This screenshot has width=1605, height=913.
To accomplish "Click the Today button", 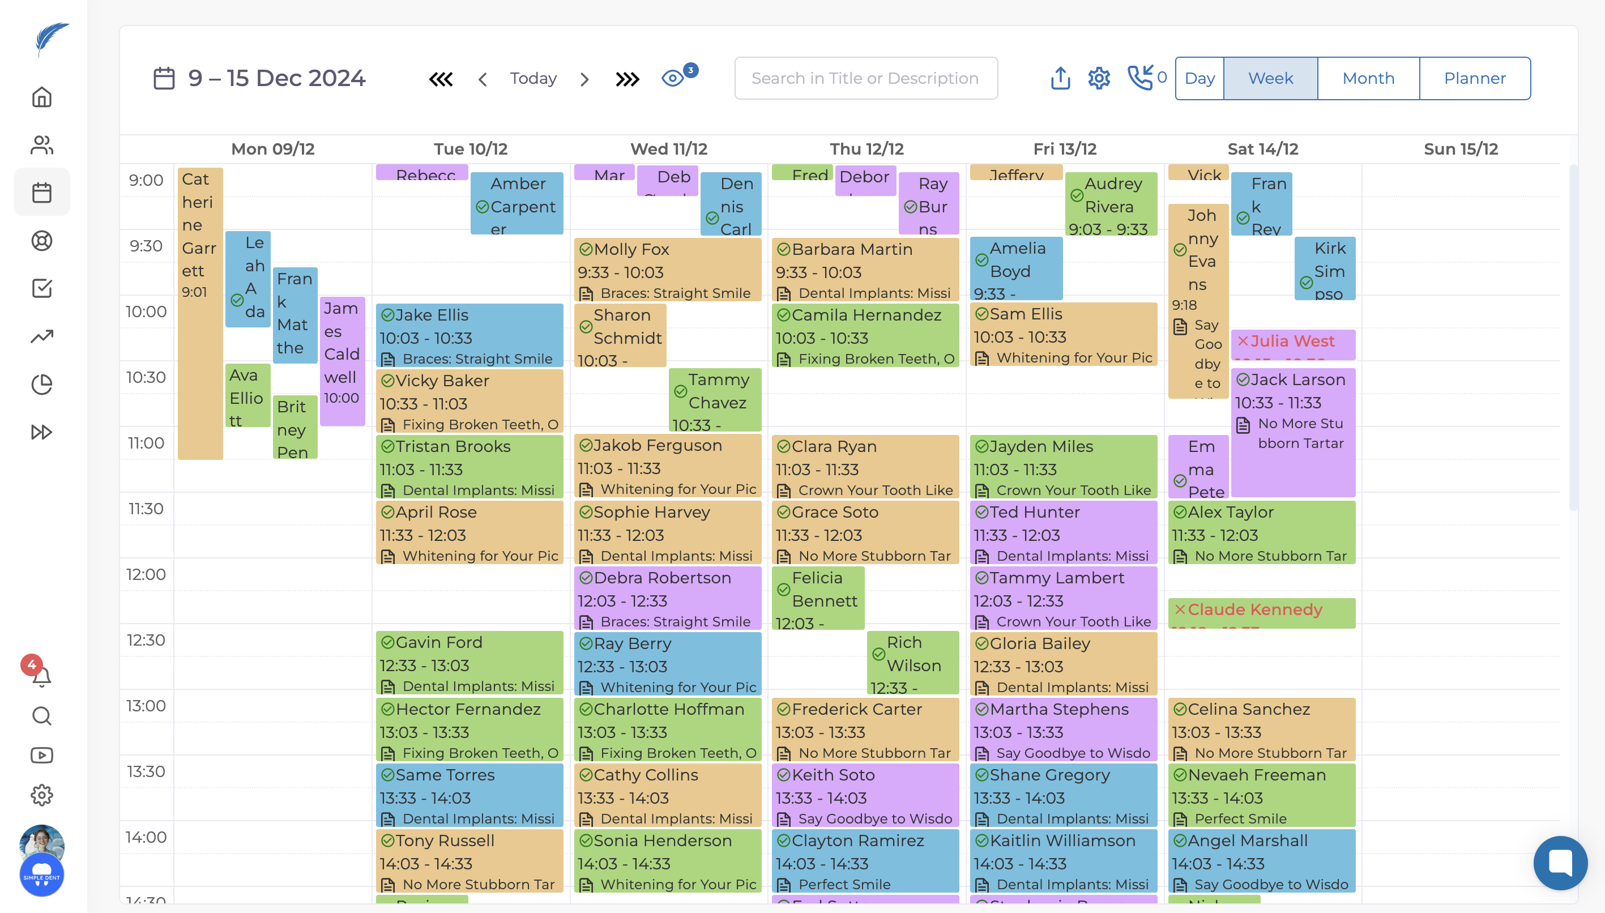I will tap(533, 78).
